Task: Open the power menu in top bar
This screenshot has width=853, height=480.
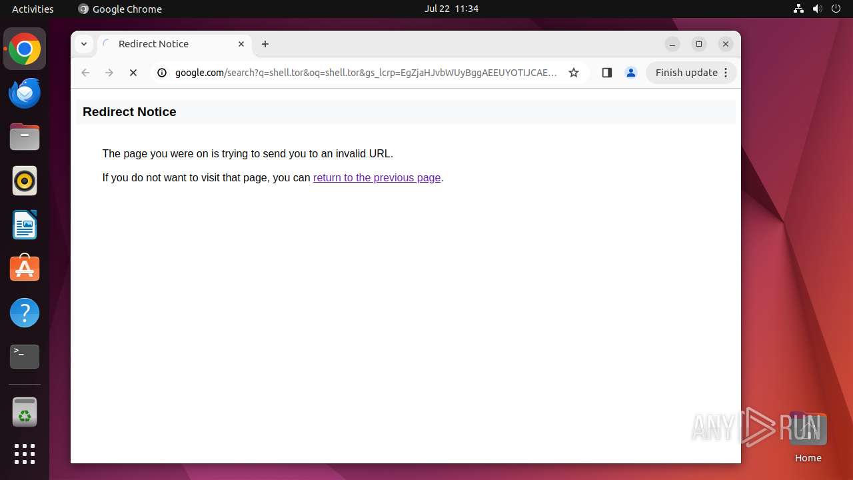Action: (836, 9)
